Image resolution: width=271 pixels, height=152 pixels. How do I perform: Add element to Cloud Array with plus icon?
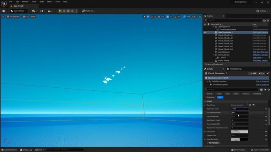[x=250, y=105]
